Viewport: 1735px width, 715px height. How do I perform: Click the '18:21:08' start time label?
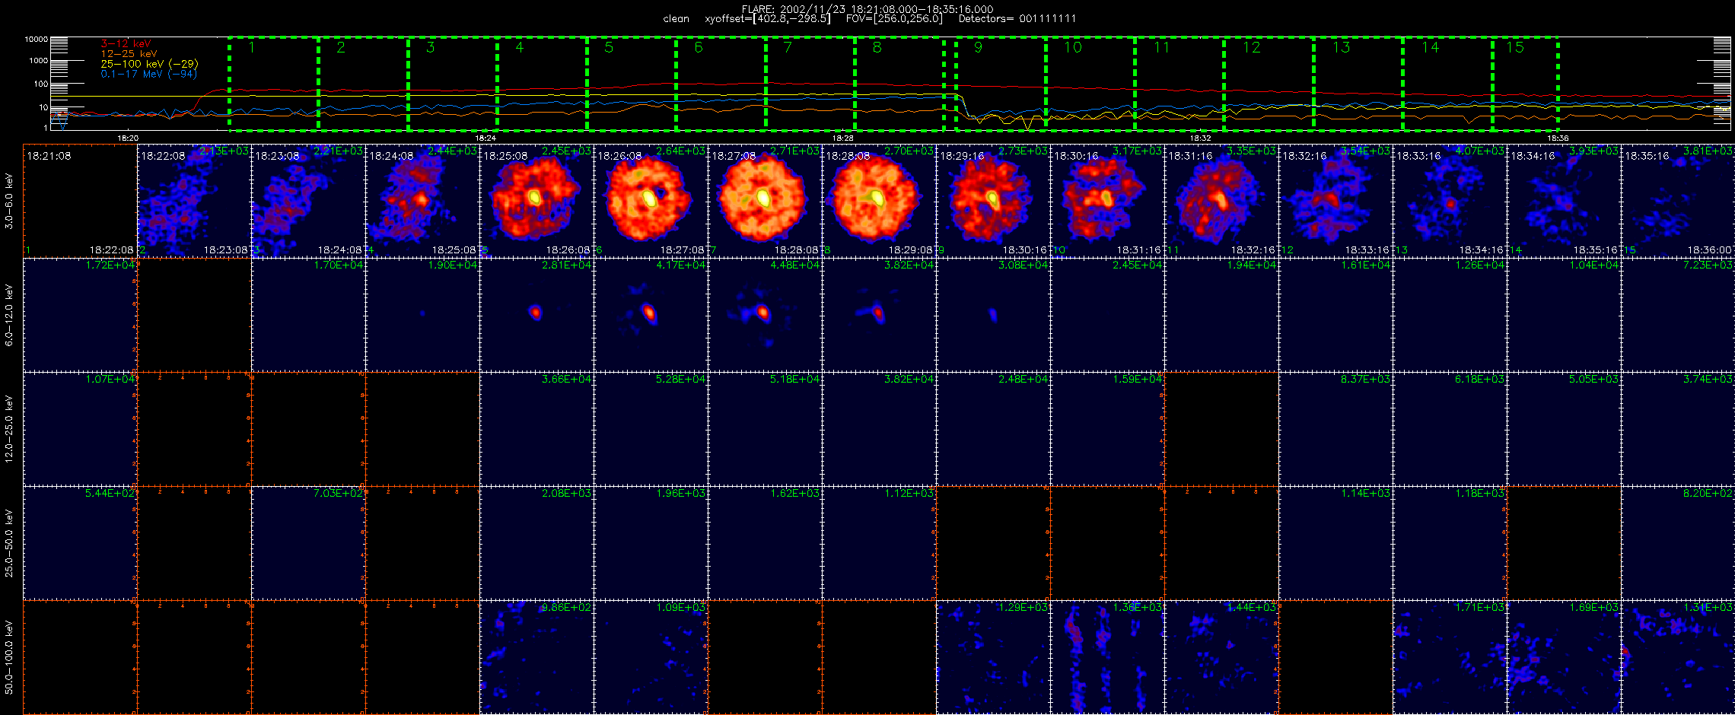point(49,155)
